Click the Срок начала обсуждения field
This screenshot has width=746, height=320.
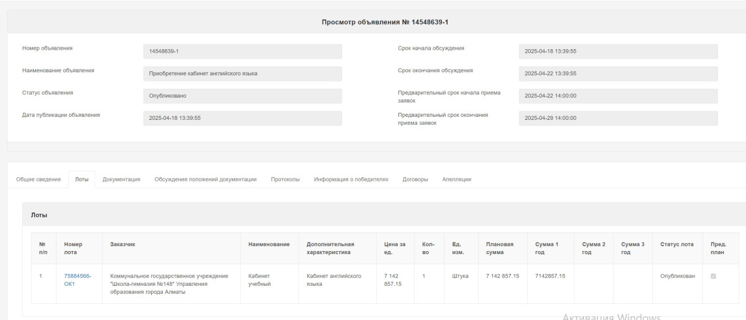coord(618,52)
